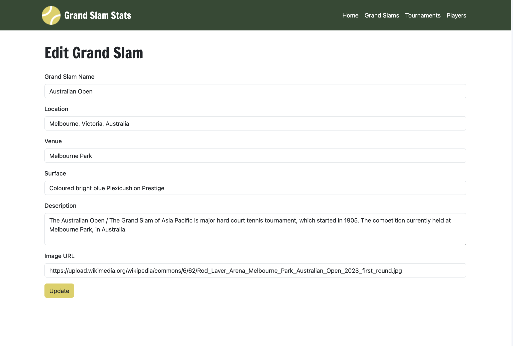Click the Grand Slam Name label
This screenshot has width=513, height=346.
[x=69, y=76]
